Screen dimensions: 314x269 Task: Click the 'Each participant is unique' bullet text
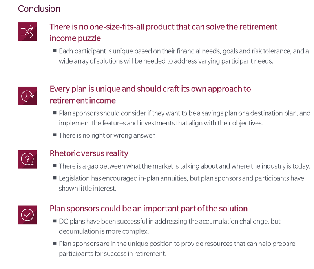(x=184, y=56)
